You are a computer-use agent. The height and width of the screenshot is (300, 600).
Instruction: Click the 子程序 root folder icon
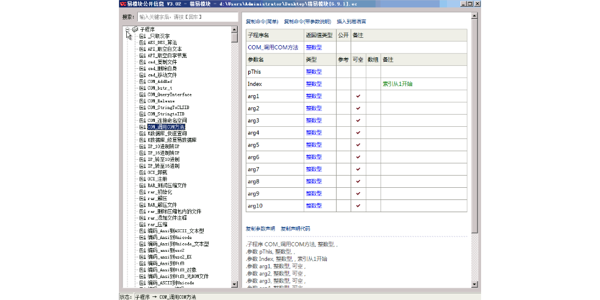(x=135, y=29)
